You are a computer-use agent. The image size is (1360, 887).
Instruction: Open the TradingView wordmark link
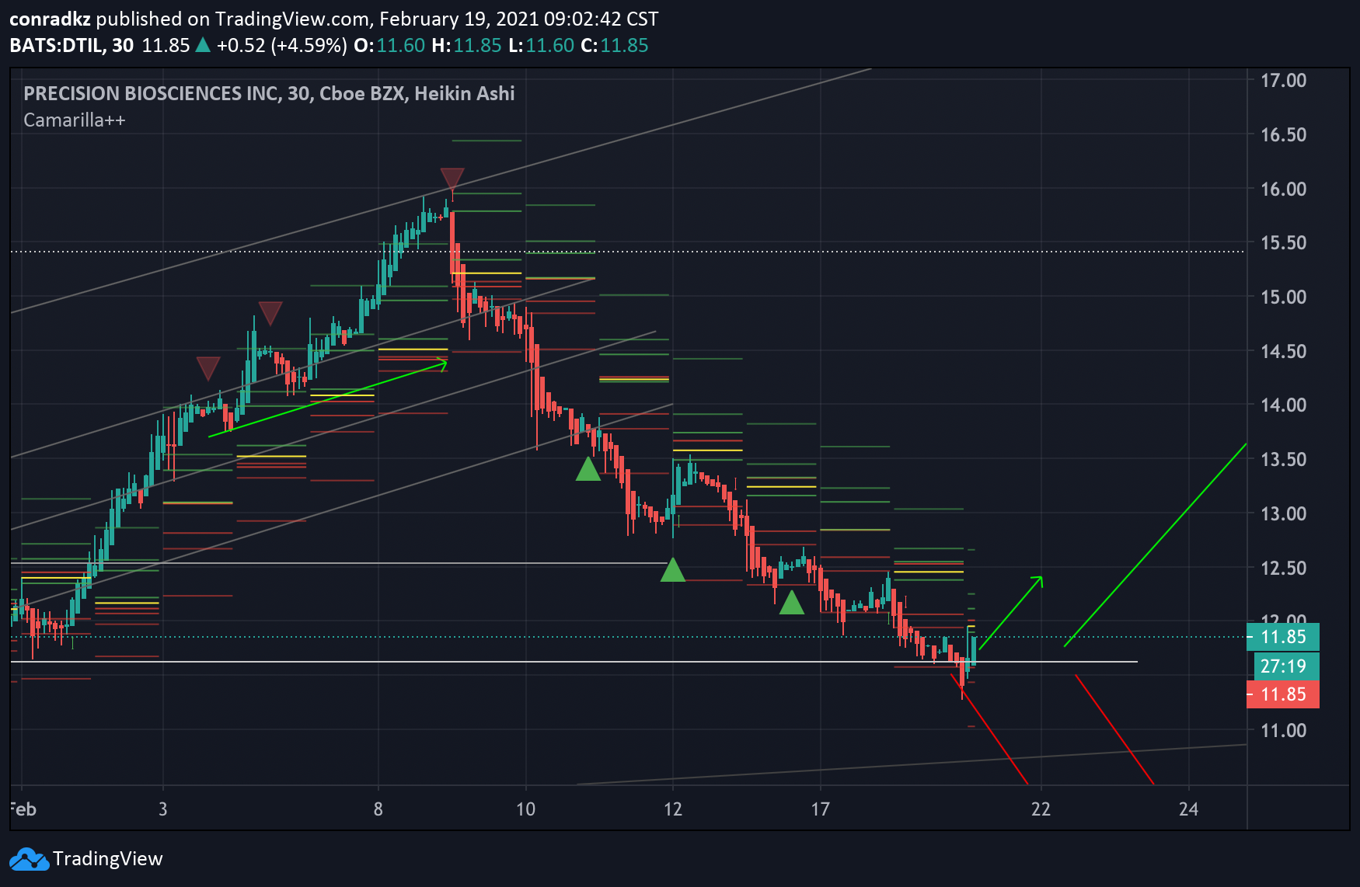point(107,859)
